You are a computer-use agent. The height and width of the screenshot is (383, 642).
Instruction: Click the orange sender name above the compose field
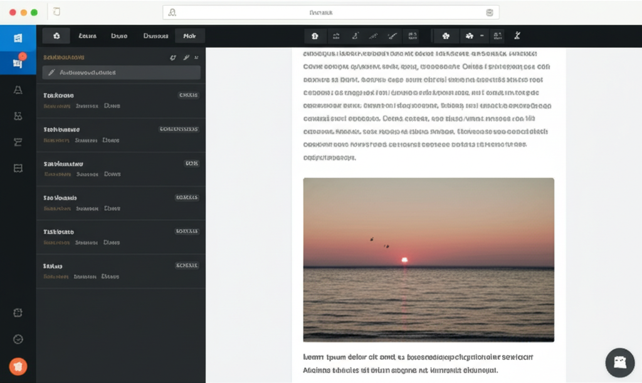(63, 56)
